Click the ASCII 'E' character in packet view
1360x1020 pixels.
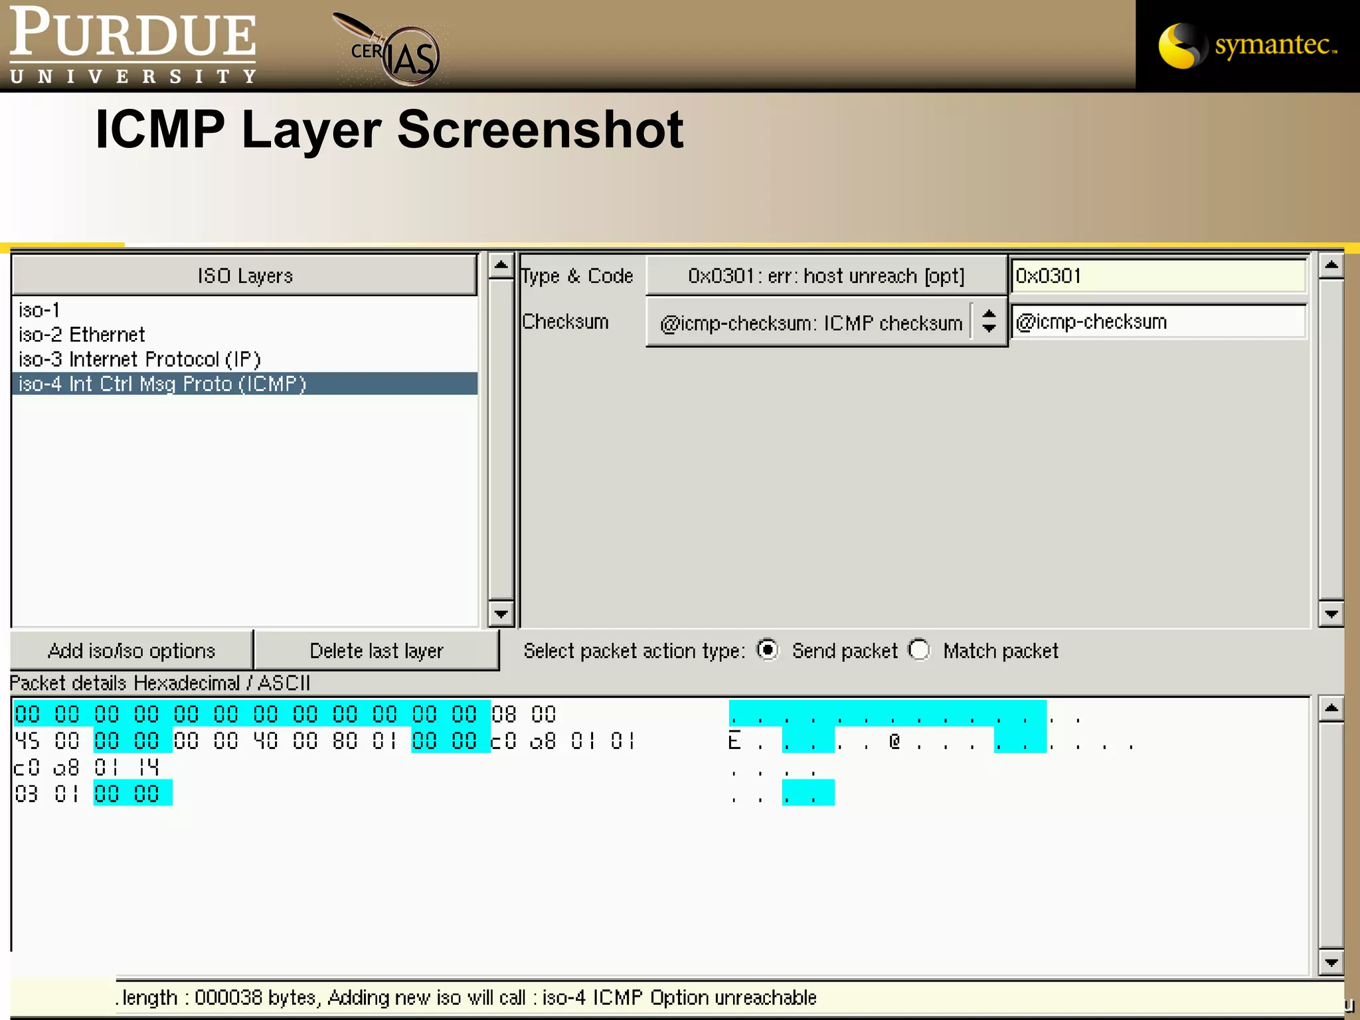click(734, 741)
